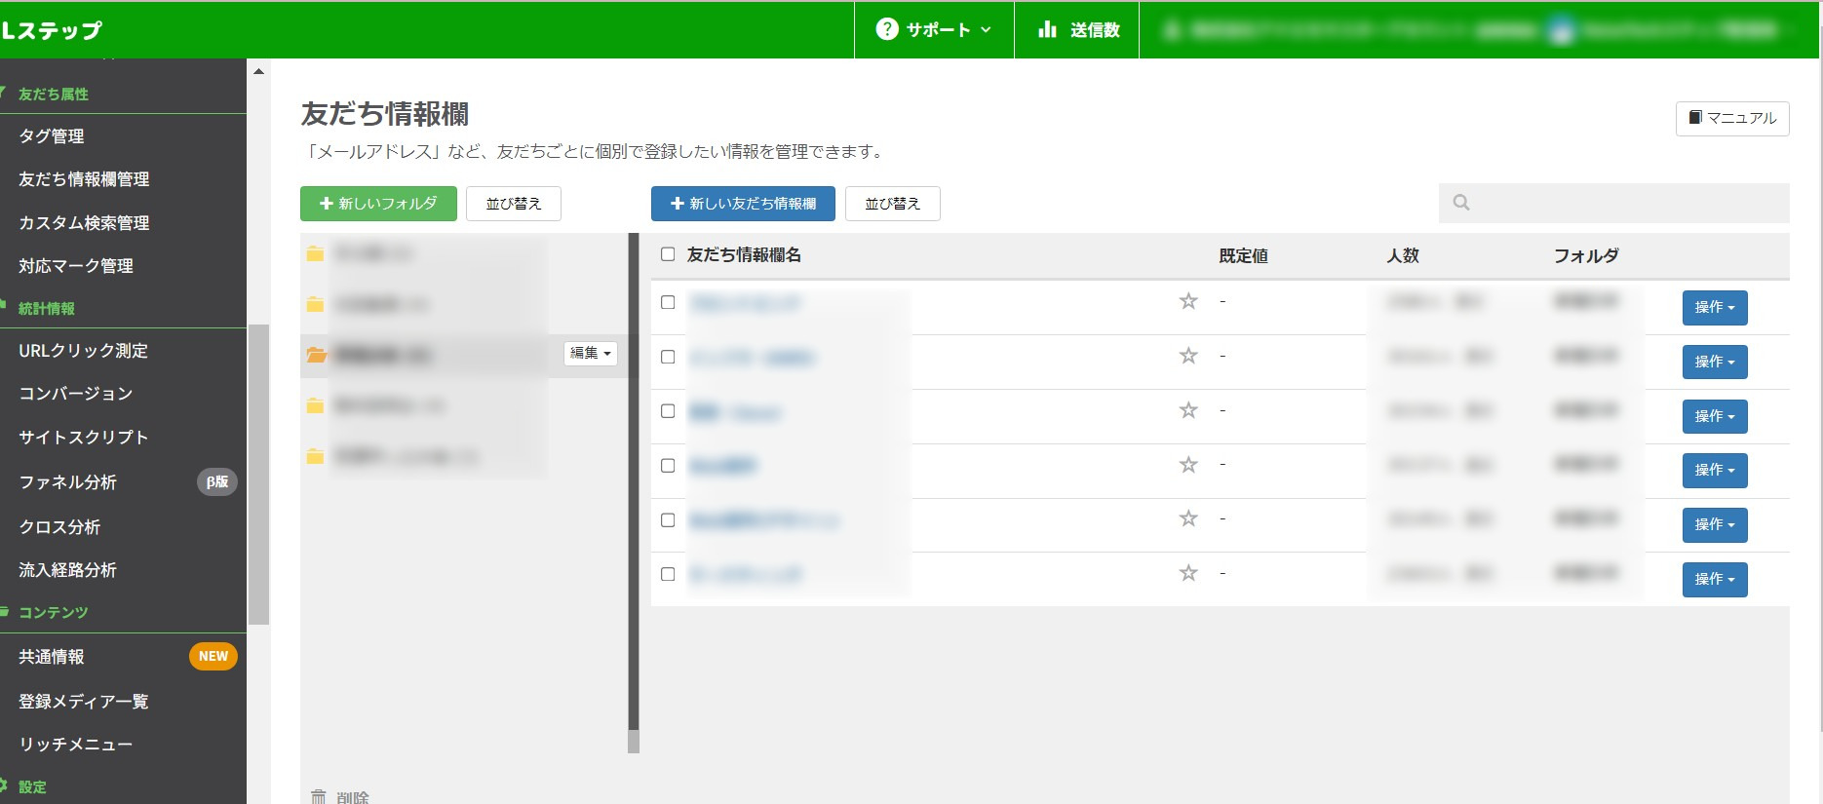Click into the search input field
1823x804 pixels.
[x=1614, y=203]
